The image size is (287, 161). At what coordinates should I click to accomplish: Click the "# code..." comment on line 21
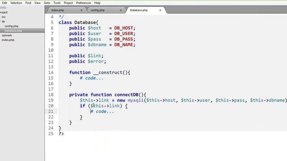[102, 111]
